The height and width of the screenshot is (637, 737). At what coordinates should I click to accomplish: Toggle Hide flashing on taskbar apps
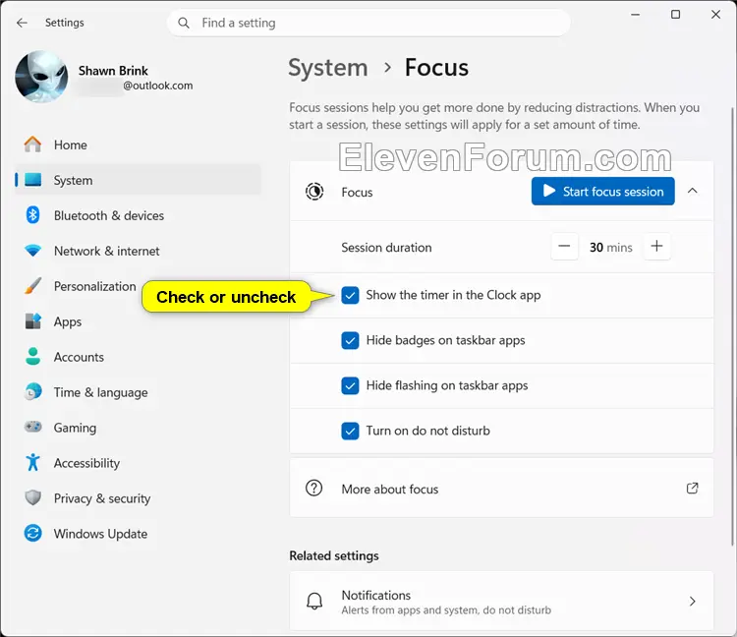350,385
